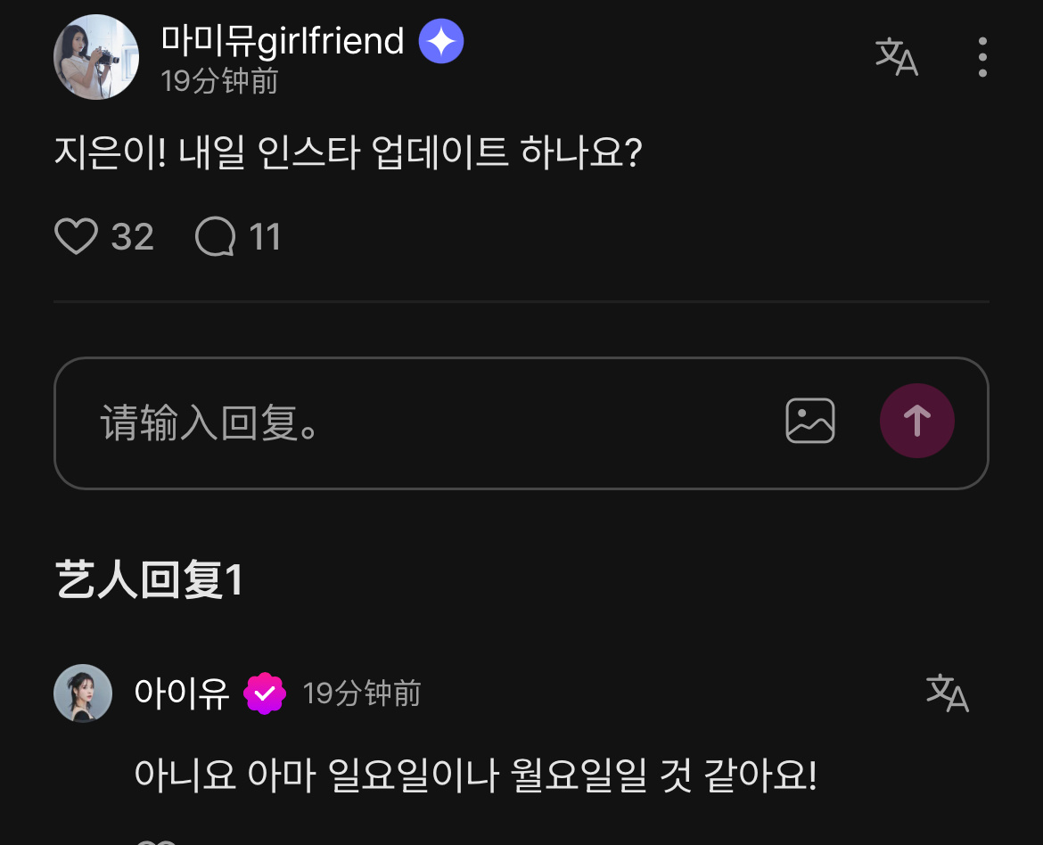Click the like count showing 32
This screenshot has width=1043, height=845.
[132, 235]
